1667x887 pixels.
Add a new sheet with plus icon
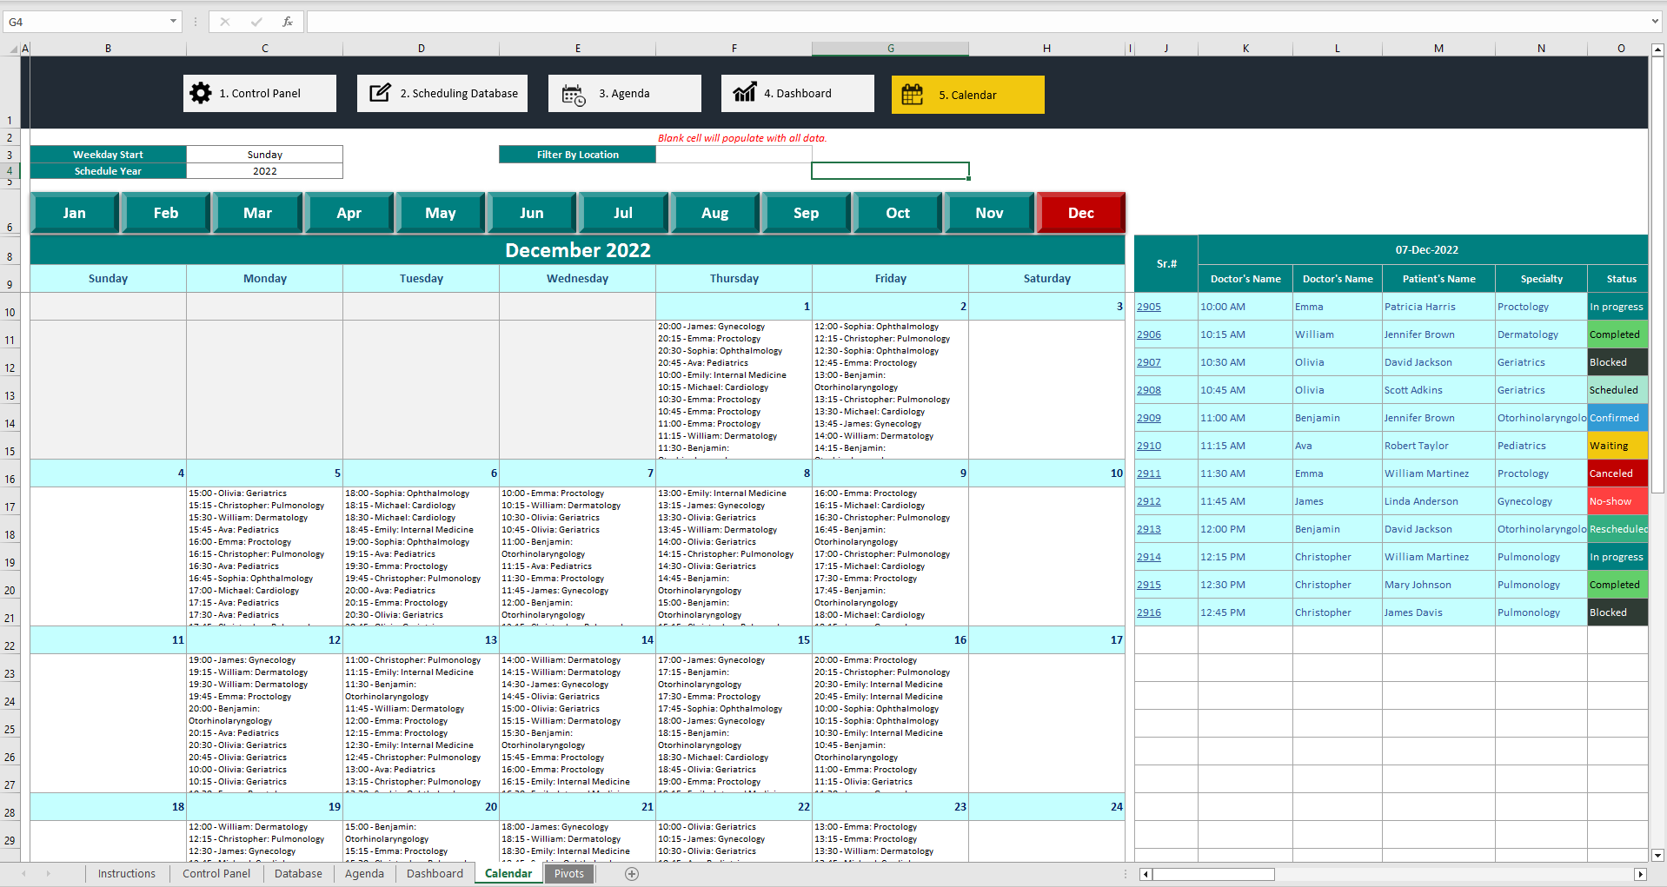coord(632,874)
